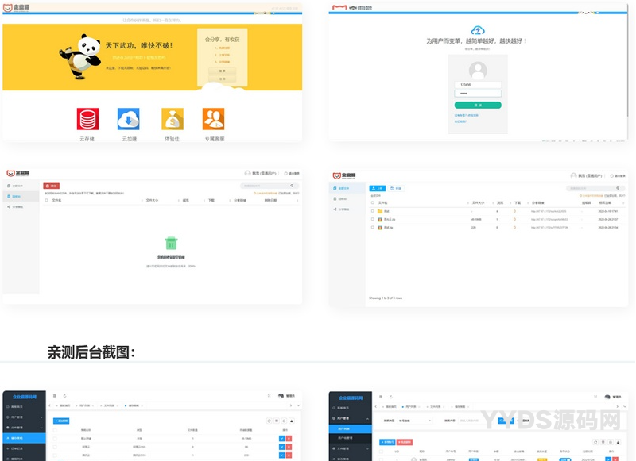The width and height of the screenshot is (636, 461).
Task: Click the yellow 体验佳 money bag icon
Action: pos(172,118)
